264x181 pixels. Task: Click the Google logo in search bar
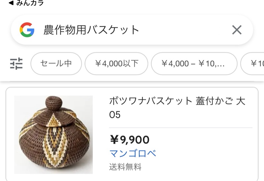click(27, 30)
